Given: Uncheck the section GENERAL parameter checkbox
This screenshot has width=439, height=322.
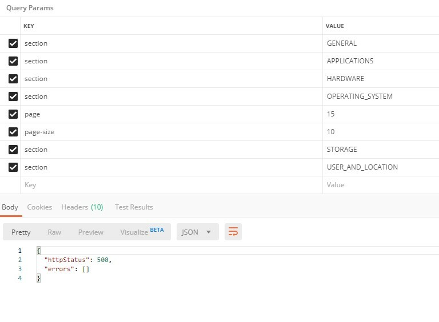Looking at the screenshot, I should 13,43.
